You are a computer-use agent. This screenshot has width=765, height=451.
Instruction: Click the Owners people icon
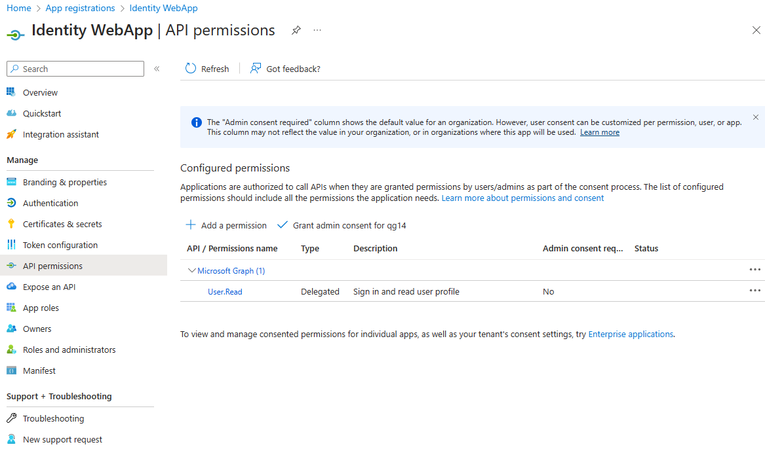coord(11,328)
